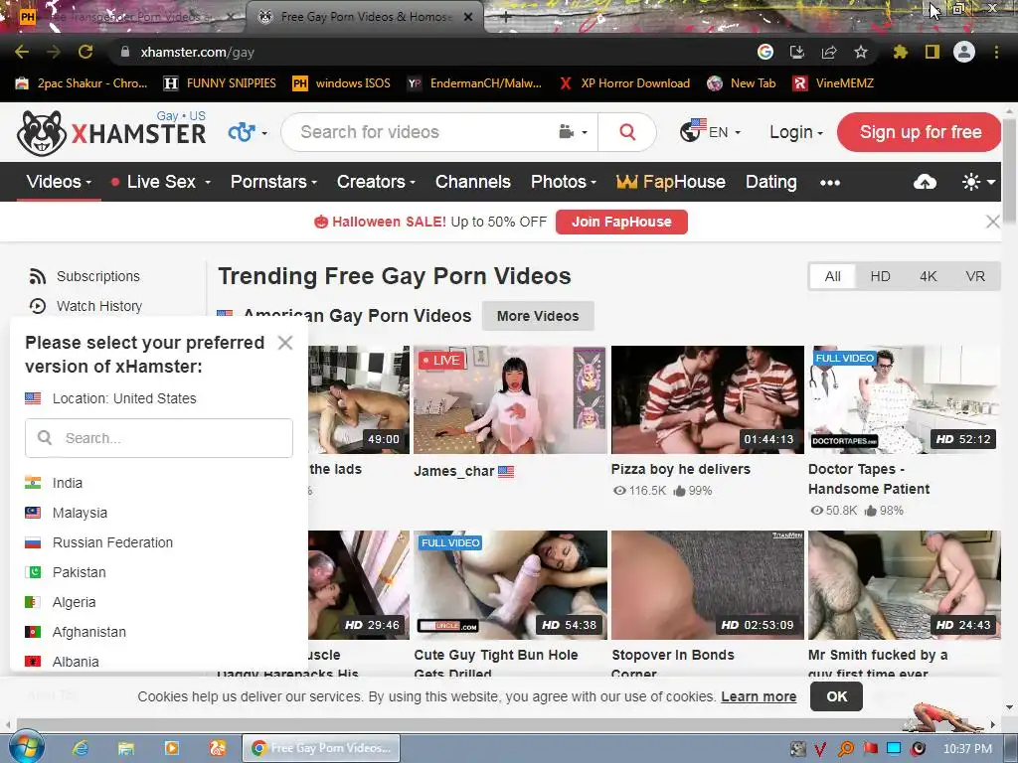Open the windows ISOS bookmark
This screenshot has width=1018, height=763.
click(x=342, y=83)
